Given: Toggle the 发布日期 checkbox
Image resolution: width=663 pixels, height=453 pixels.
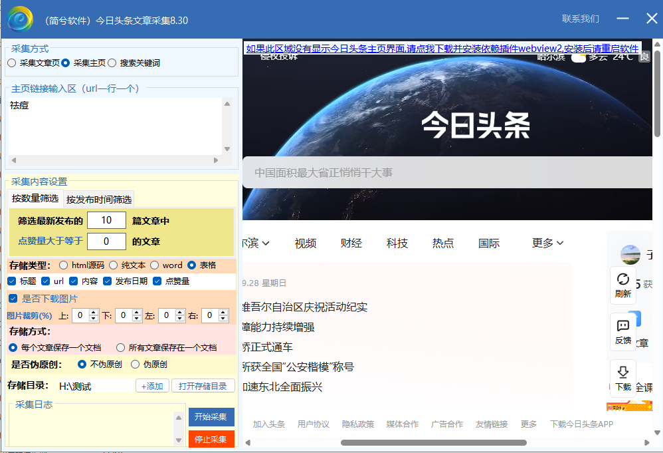Looking at the screenshot, I should click(107, 281).
